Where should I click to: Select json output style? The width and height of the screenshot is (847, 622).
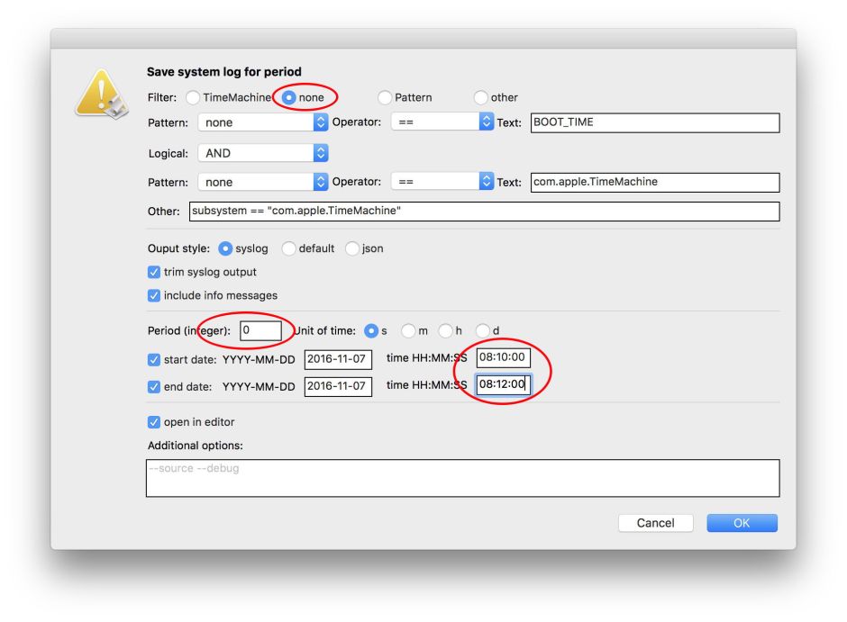[353, 248]
